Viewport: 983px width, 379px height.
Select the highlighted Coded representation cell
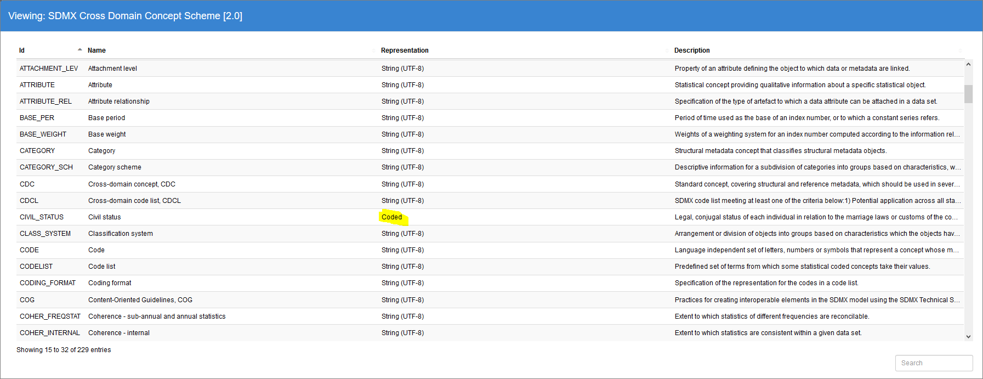pyautogui.click(x=392, y=217)
